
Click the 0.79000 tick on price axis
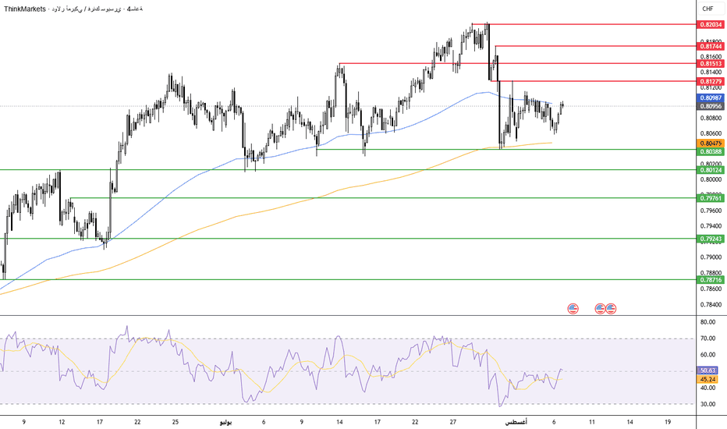pos(711,257)
